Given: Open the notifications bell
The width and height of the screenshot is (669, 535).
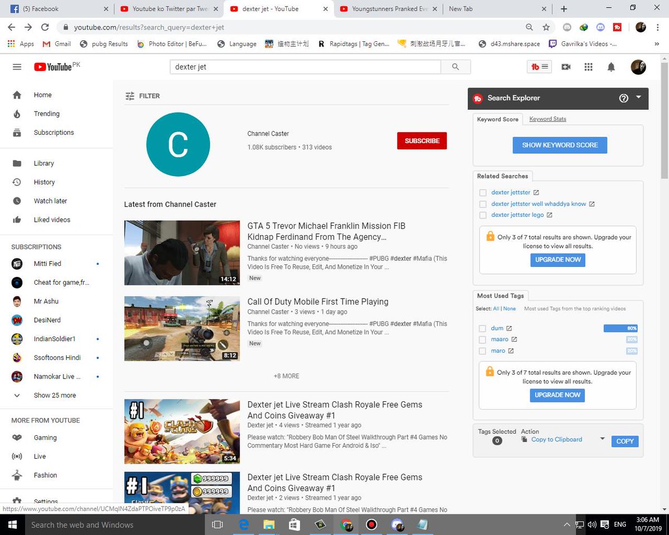Looking at the screenshot, I should coord(611,67).
